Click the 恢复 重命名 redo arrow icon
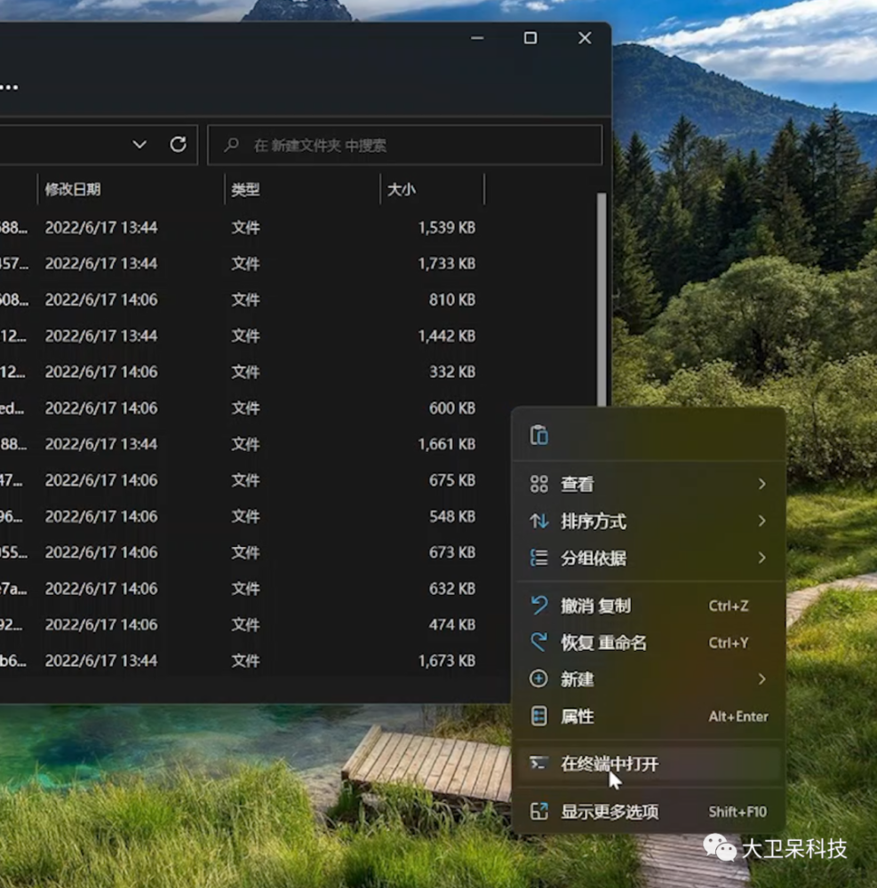The width and height of the screenshot is (877, 888). click(x=538, y=642)
